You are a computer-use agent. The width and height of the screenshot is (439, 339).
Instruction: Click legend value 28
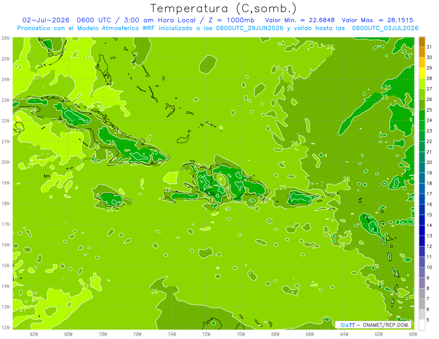point(429,79)
